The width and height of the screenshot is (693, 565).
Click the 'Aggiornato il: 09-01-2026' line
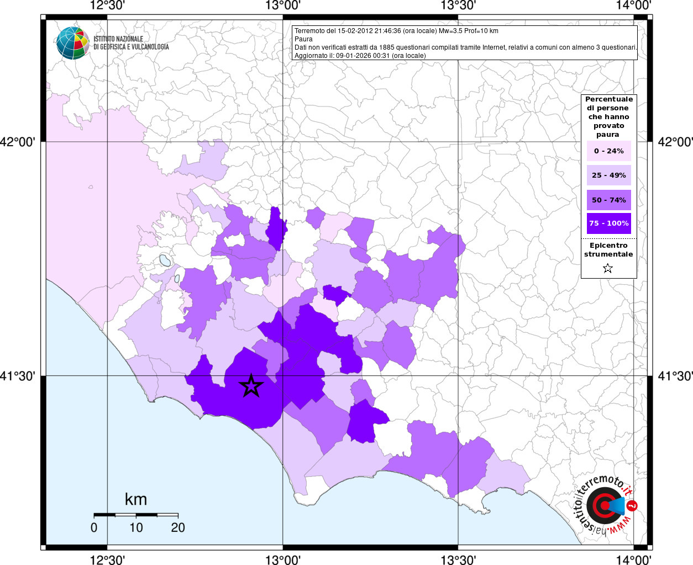click(360, 56)
